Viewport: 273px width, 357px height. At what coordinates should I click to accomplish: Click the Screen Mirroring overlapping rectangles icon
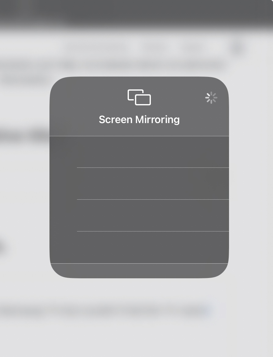coord(139,97)
